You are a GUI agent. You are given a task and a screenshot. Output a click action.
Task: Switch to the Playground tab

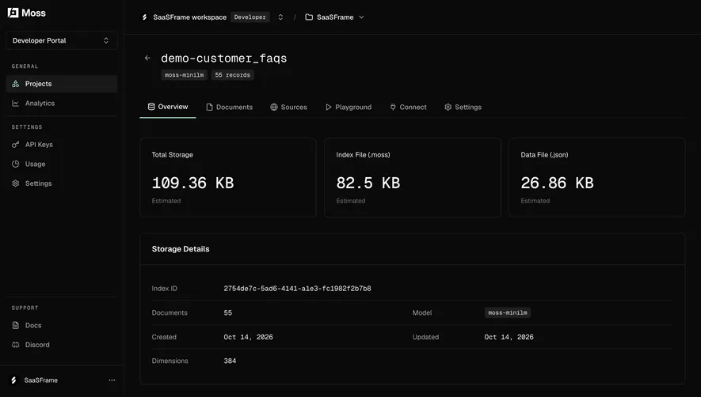pos(349,108)
